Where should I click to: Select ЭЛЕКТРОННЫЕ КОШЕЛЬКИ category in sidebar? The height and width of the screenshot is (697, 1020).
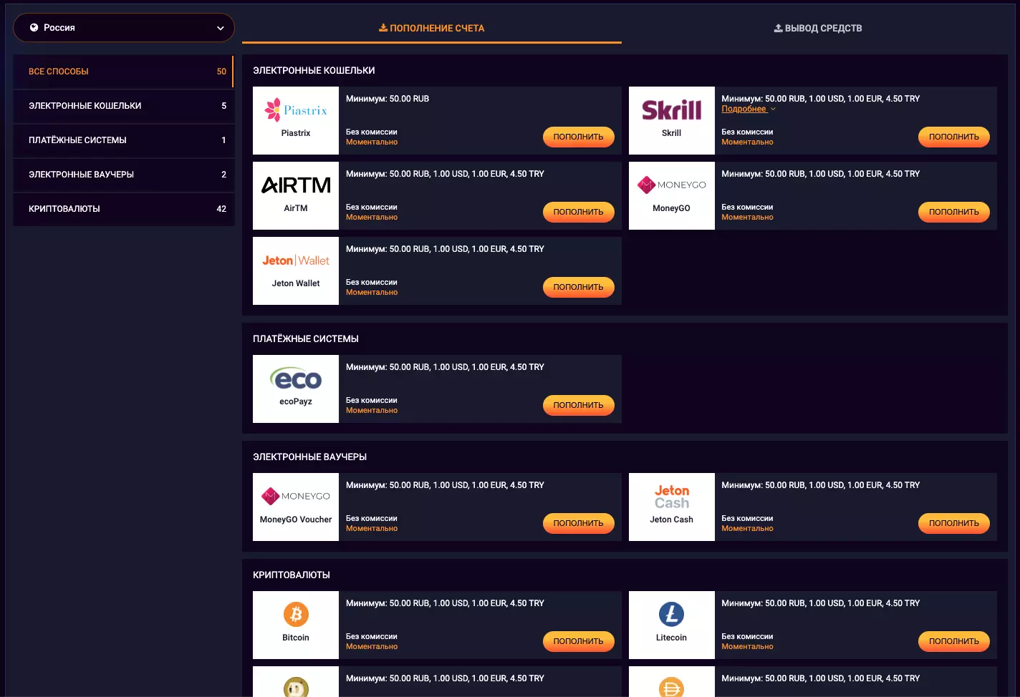(x=123, y=106)
